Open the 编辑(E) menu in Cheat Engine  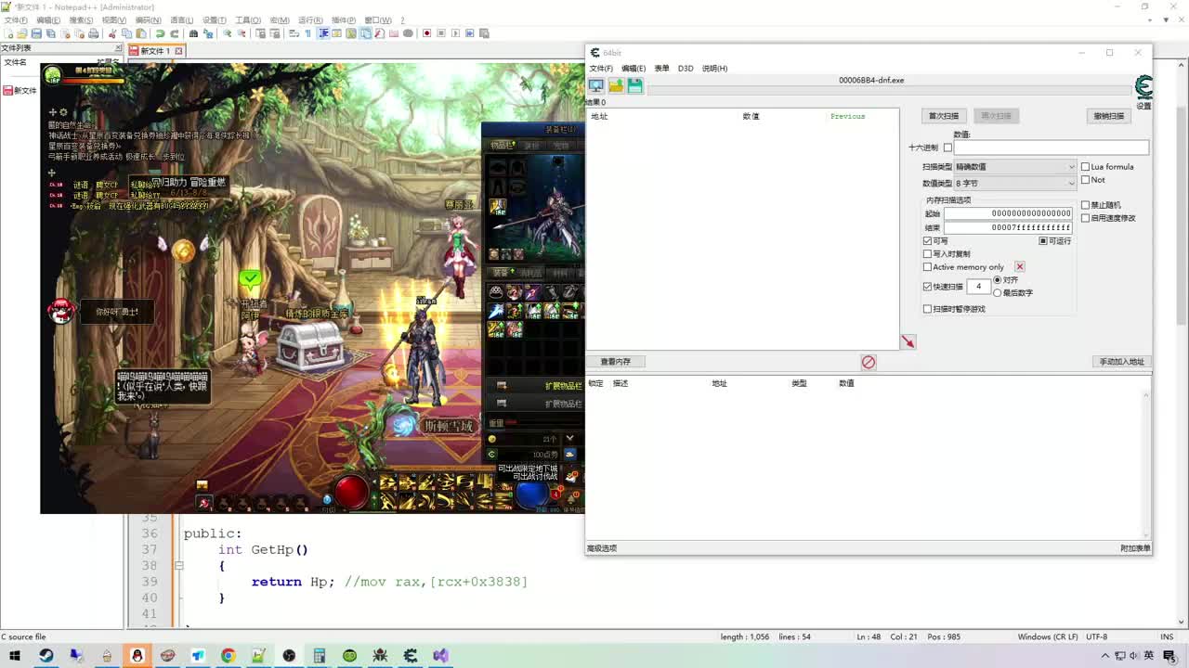(x=634, y=69)
